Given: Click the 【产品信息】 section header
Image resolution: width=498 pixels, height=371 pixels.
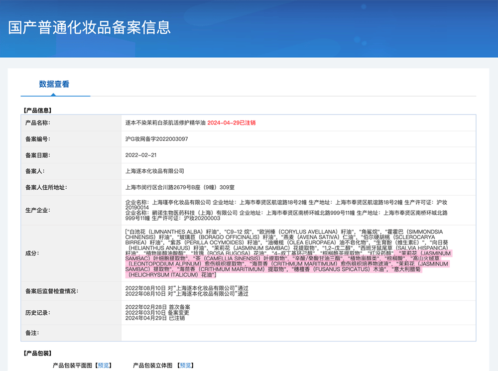Looking at the screenshot, I should point(37,110).
